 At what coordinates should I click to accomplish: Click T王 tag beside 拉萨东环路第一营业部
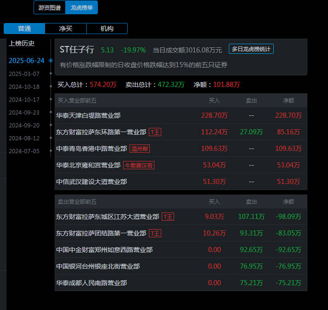[155, 132]
